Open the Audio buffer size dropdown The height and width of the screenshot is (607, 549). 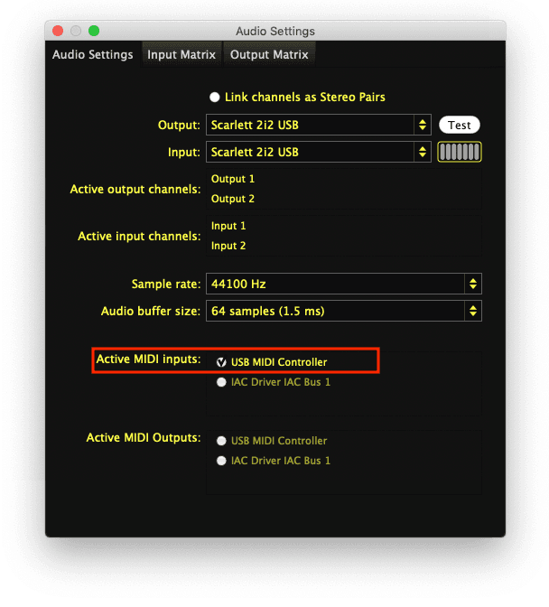click(x=343, y=311)
